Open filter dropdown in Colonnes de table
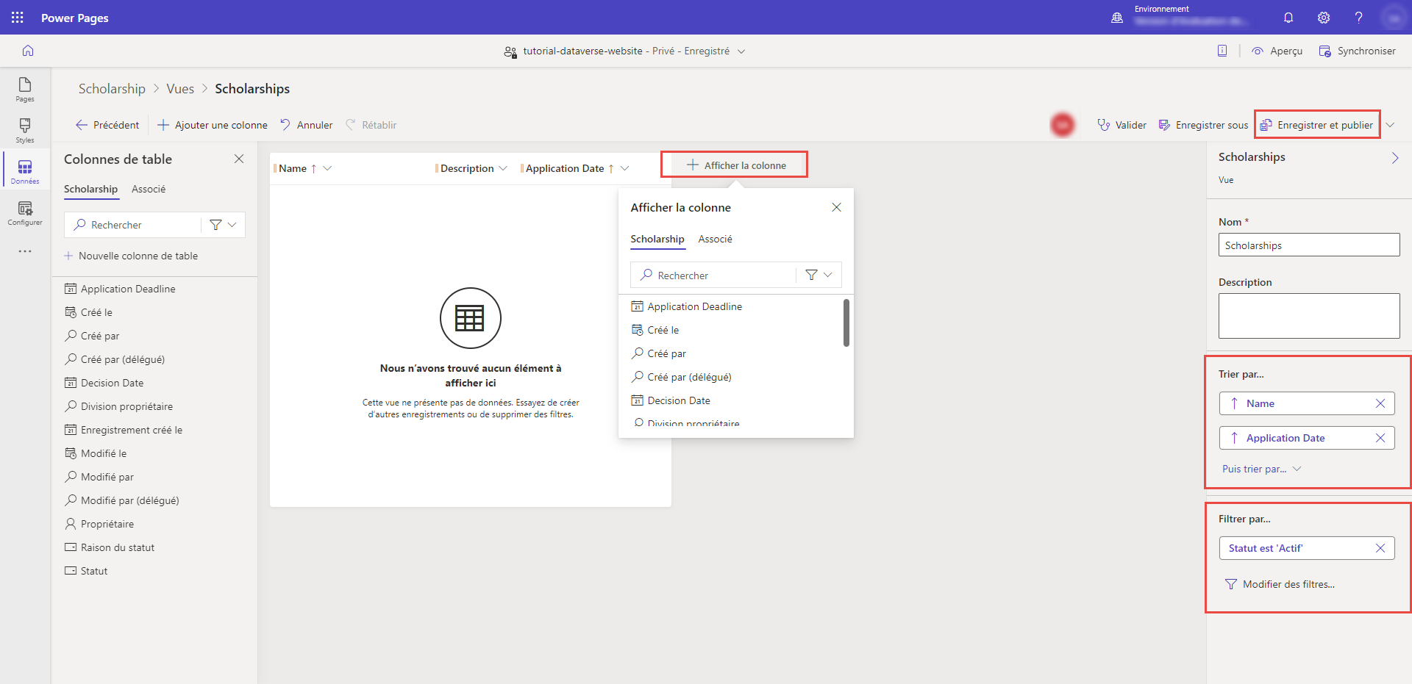The height and width of the screenshot is (684, 1412). point(223,225)
